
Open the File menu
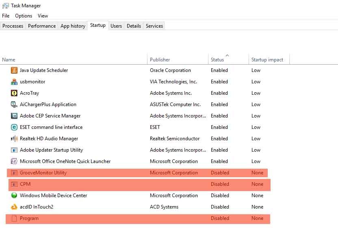point(6,16)
